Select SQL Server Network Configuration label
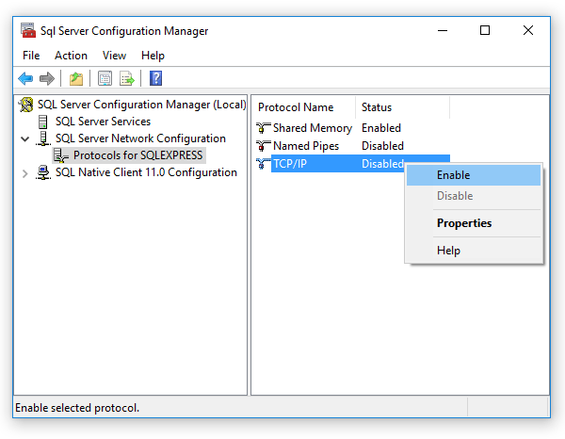The width and height of the screenshot is (565, 439). pyautogui.click(x=140, y=138)
